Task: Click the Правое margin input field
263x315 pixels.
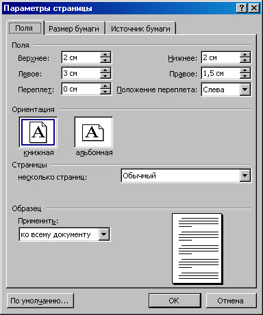Action: (221, 73)
